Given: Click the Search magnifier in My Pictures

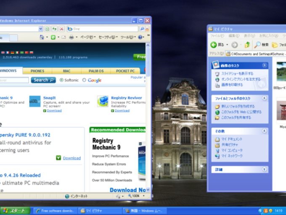Looking at the screenshot, I should point(257,45).
